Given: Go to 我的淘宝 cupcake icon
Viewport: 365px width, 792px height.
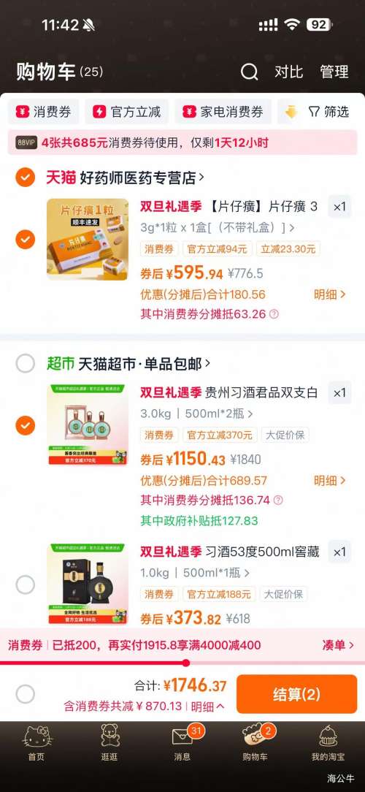Looking at the screenshot, I should pyautogui.click(x=328, y=736).
